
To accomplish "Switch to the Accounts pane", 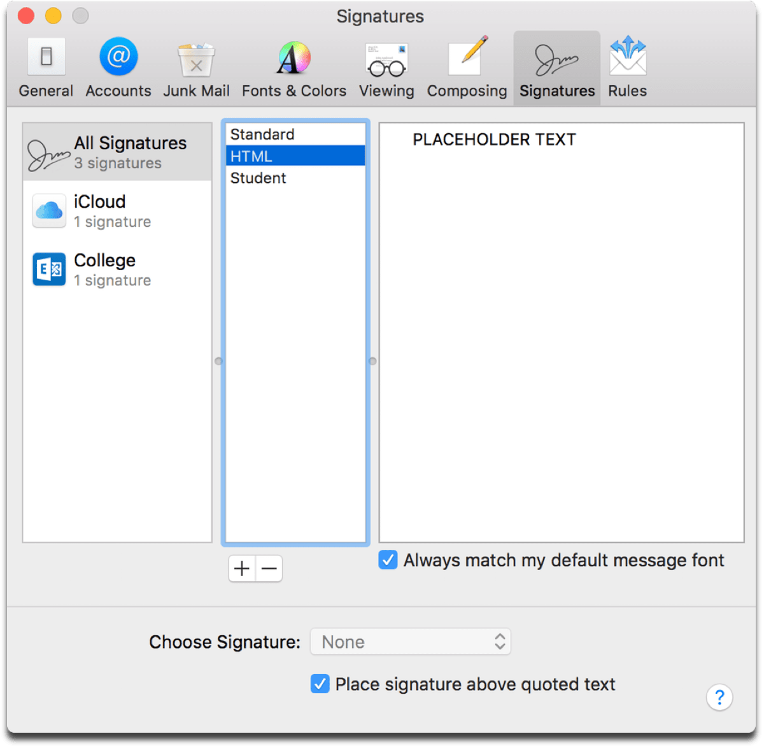I will coord(118,67).
